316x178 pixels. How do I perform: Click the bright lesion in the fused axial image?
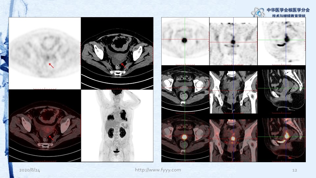184,136
